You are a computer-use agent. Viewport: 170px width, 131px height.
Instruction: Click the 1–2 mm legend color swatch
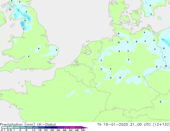click(x=17, y=128)
